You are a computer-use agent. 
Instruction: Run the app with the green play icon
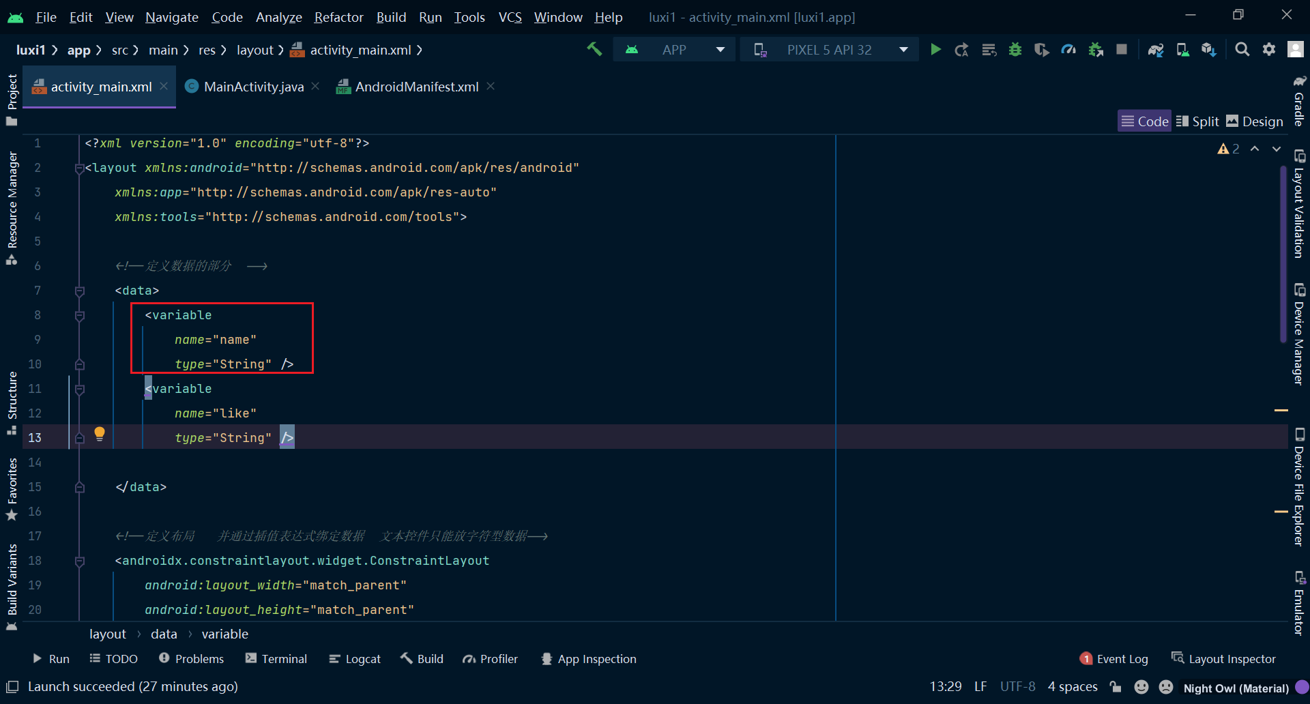click(x=935, y=49)
